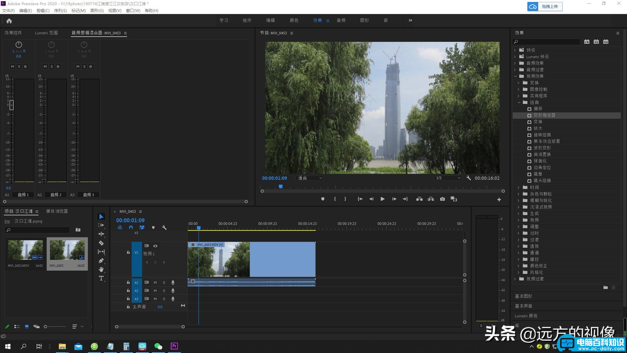Select the Razor tool
The height and width of the screenshot is (353, 627).
101,243
